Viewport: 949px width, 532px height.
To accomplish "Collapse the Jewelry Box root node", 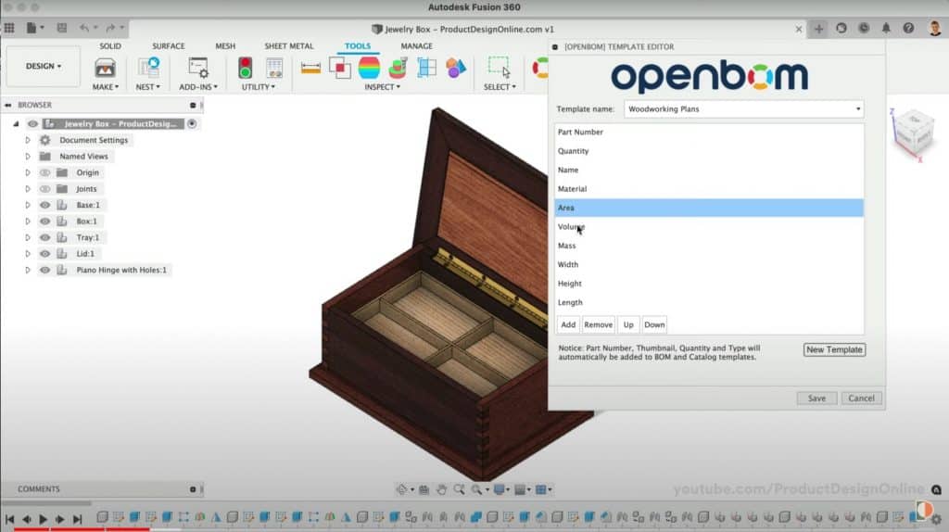I will 17,123.
